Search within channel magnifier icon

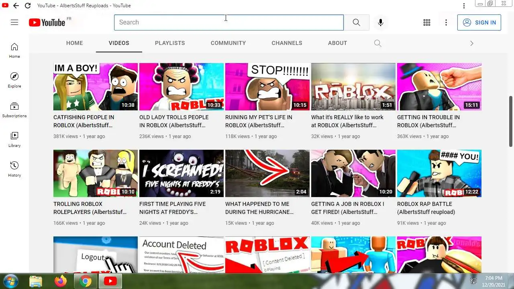(x=377, y=43)
